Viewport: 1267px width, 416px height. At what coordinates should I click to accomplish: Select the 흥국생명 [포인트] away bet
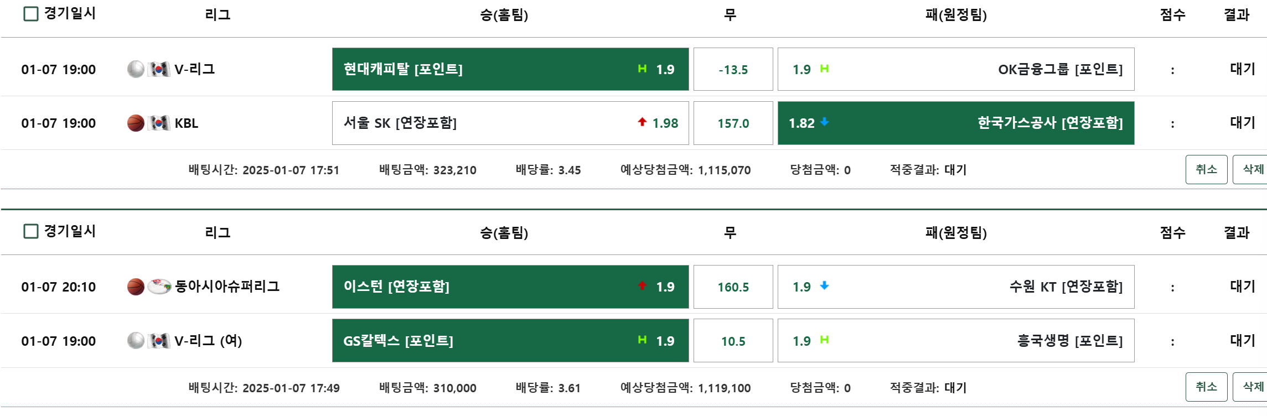956,341
